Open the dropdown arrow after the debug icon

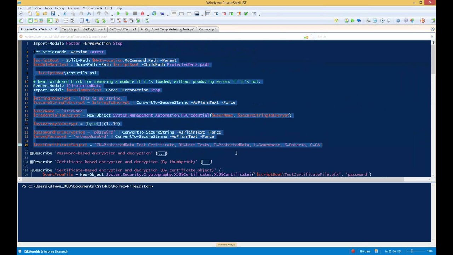[148, 15]
